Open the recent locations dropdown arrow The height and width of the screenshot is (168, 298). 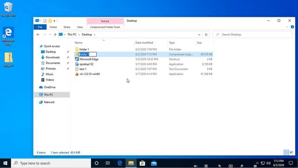(x=50, y=35)
